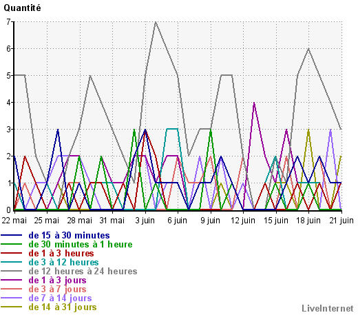This screenshot has height=315, width=358.
Task: Click the '3 juin' x-axis date label
Action: [x=145, y=221]
